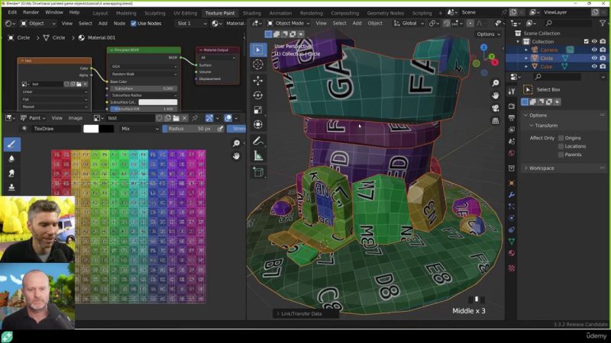Open the Render menu
This screenshot has height=343, width=611.
point(31,12)
